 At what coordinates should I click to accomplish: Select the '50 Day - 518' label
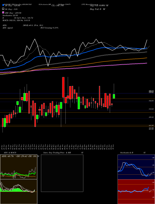pyautogui.click(x=11, y=9)
